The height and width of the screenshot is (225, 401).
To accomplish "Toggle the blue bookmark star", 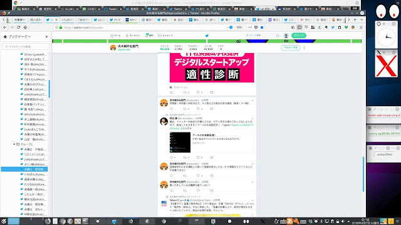I will pos(262,27).
